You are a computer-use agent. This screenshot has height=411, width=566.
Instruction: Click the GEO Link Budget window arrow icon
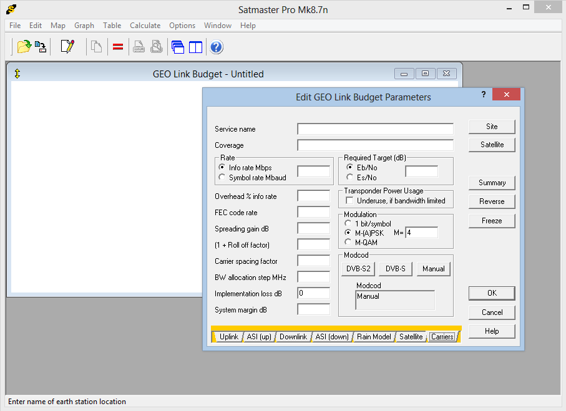pyautogui.click(x=17, y=74)
